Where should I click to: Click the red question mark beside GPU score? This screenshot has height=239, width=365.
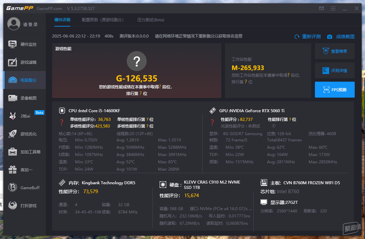coord(212,122)
